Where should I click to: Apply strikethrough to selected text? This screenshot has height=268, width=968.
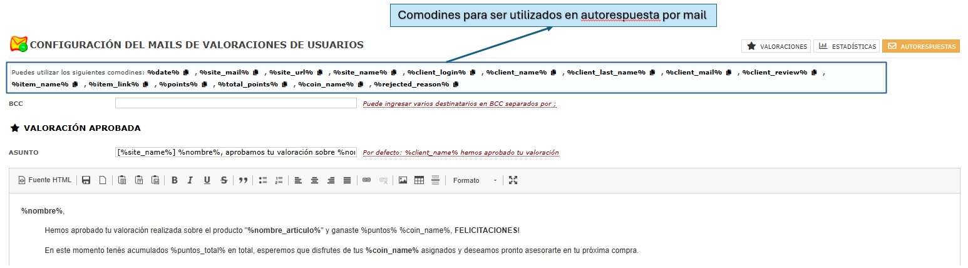(x=224, y=180)
